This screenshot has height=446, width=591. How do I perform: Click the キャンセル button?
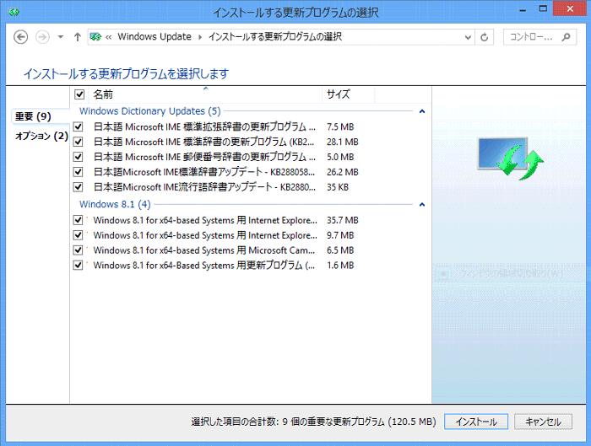coord(543,422)
